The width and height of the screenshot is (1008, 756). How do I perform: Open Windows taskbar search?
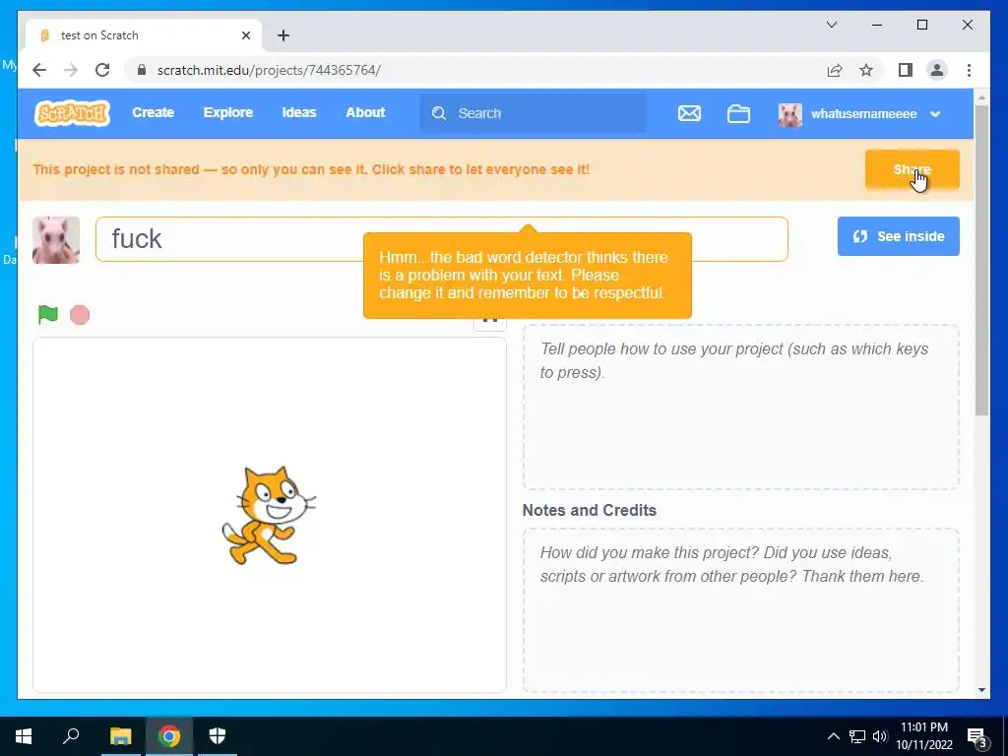(x=71, y=736)
